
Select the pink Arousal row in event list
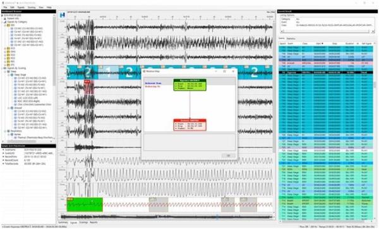coord(327,63)
